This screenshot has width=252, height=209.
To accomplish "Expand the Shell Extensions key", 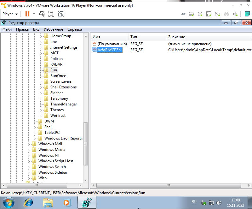I will coord(41,87).
